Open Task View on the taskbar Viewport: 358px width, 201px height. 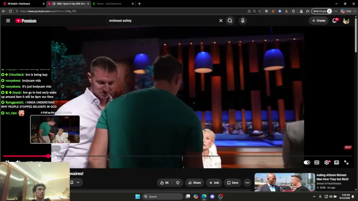point(188,197)
